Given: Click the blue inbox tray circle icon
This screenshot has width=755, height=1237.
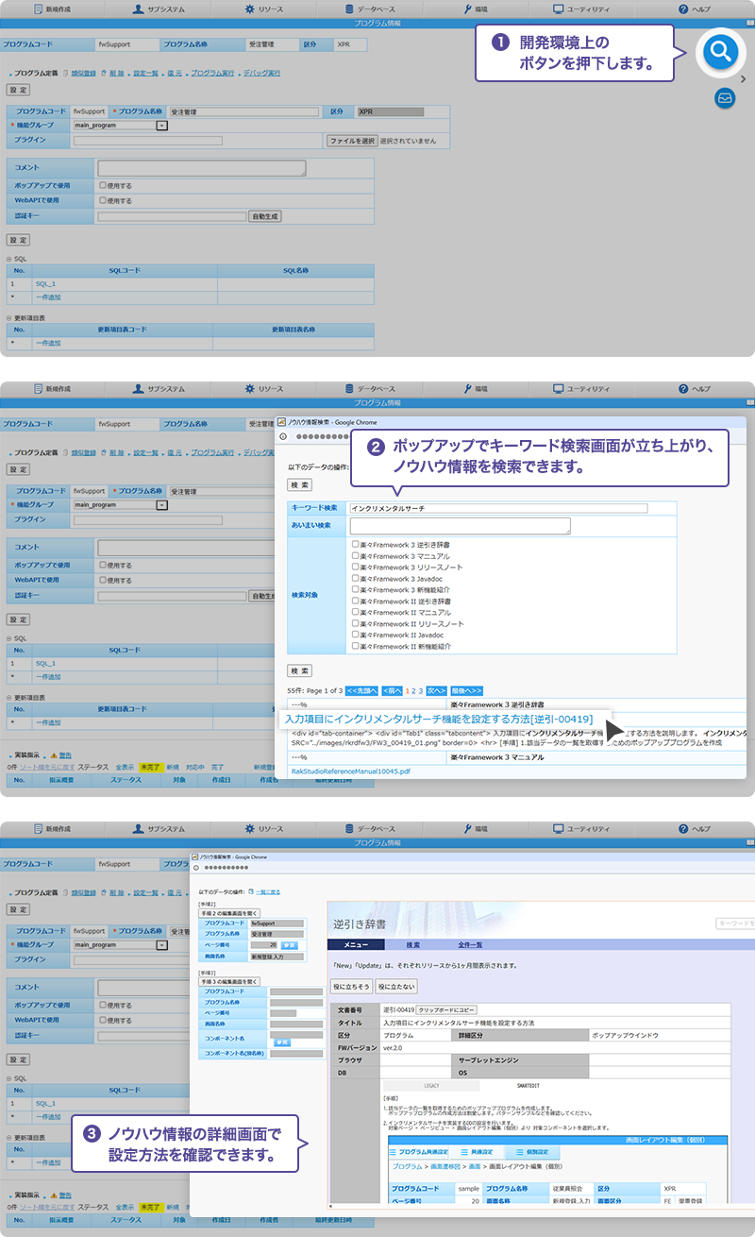Looking at the screenshot, I should click(x=725, y=96).
